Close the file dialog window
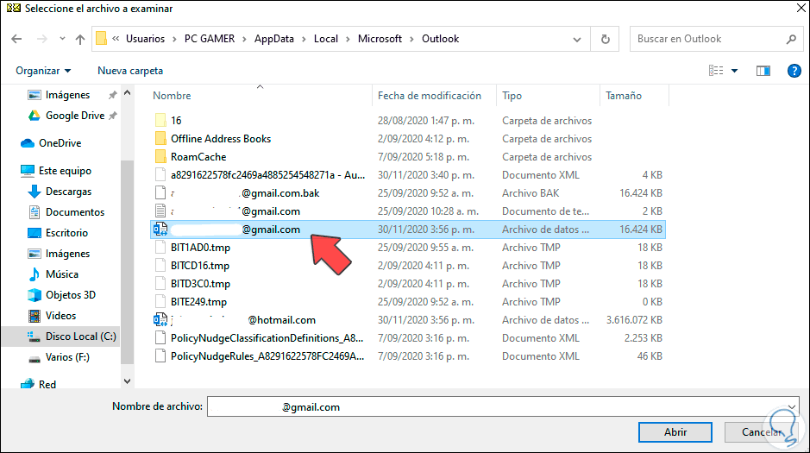This screenshot has height=453, width=810. point(801,8)
